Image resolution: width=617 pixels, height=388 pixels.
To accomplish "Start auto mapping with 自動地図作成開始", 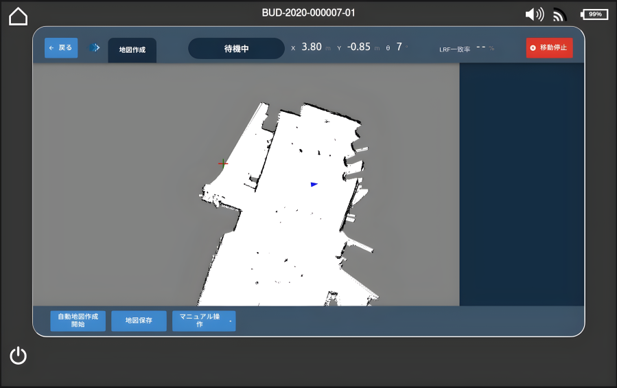I will (x=78, y=321).
